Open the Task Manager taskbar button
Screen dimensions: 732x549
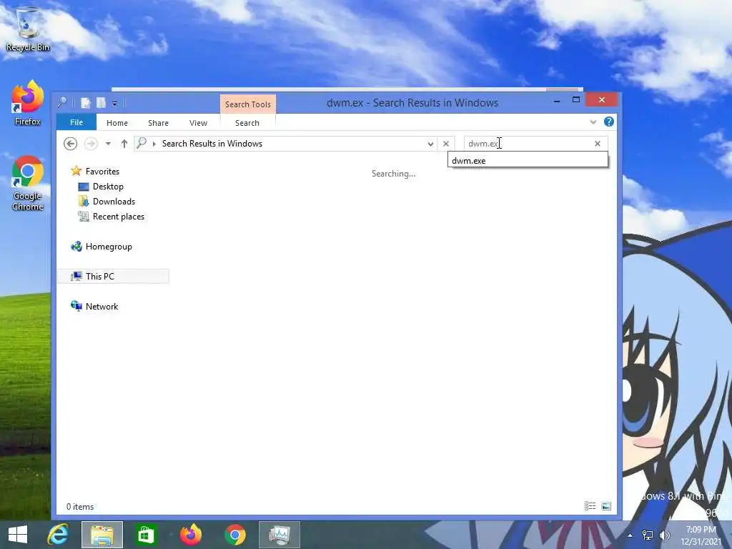(x=280, y=535)
